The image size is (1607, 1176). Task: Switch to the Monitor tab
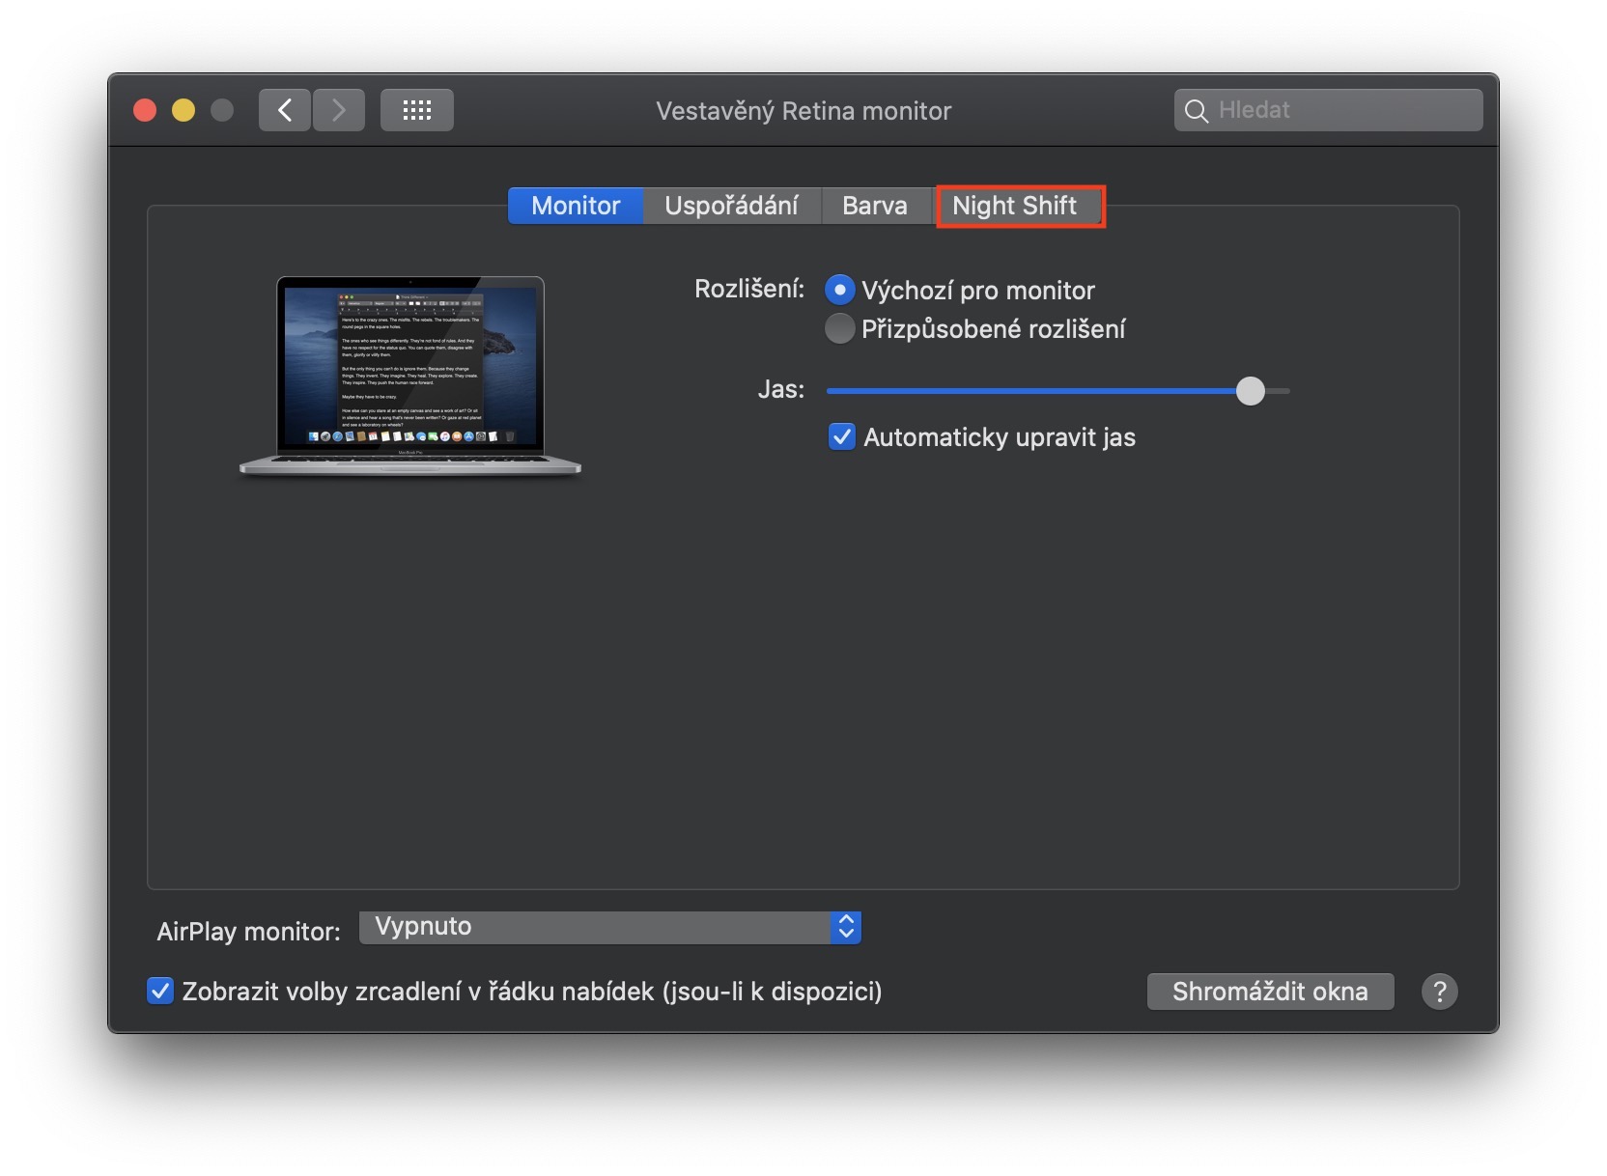[576, 206]
